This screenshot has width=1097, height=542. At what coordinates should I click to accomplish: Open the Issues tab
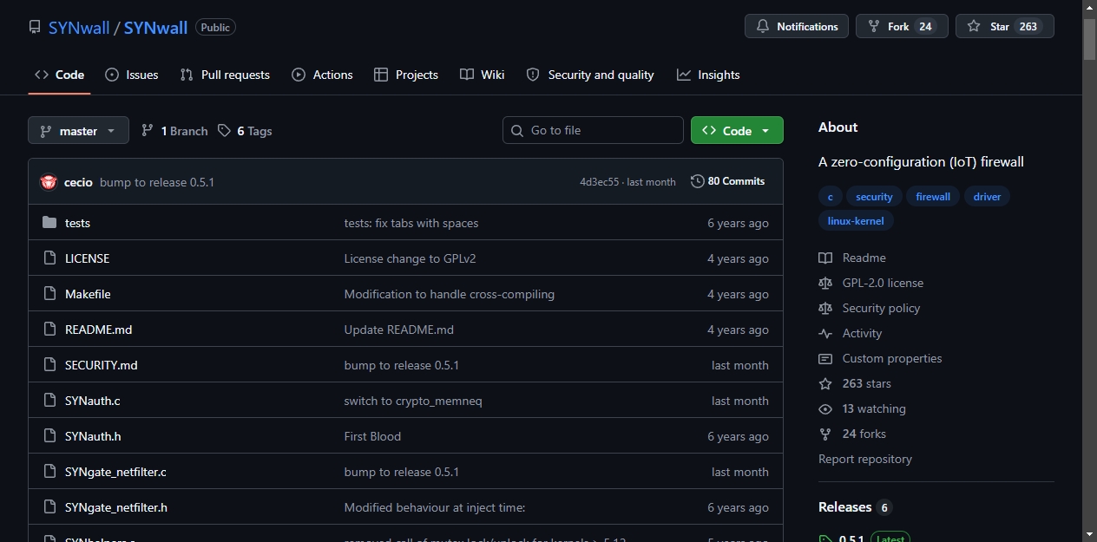point(132,75)
